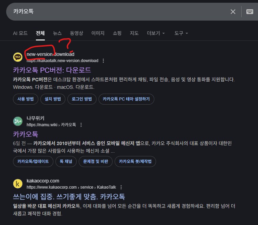Switch to 이미지 tab
The width and height of the screenshot is (258, 225).
(98, 33)
